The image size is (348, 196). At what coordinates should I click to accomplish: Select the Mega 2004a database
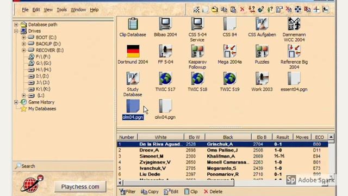tap(229, 51)
